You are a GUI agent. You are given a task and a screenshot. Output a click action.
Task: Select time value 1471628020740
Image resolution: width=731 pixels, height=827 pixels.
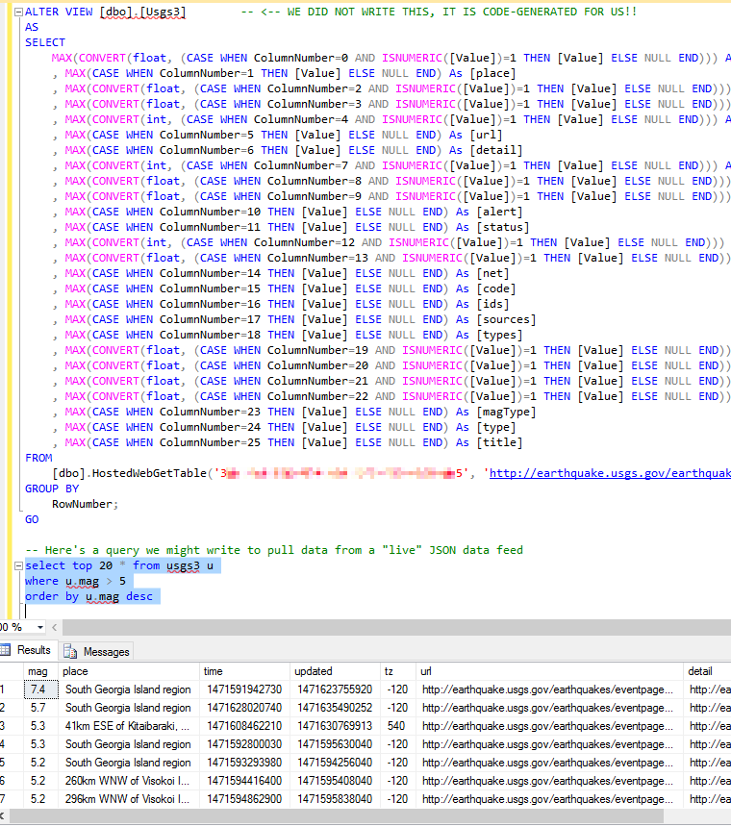(244, 708)
